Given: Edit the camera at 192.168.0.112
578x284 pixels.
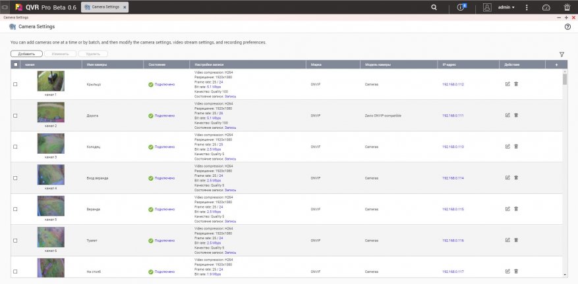Looking at the screenshot, I should (507, 84).
